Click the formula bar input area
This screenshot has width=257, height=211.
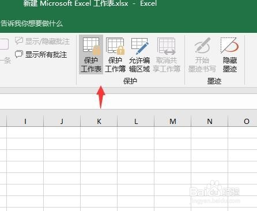tap(128, 101)
